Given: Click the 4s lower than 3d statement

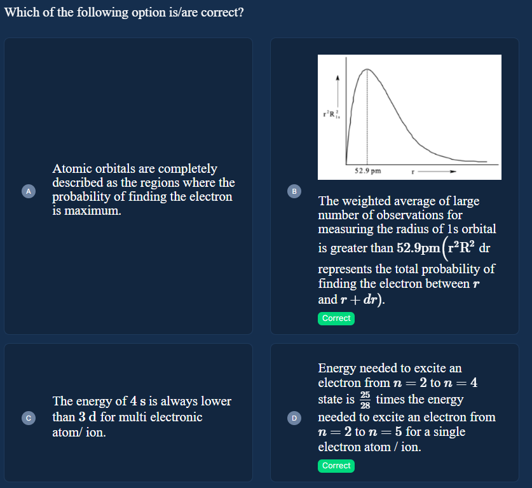Looking at the screenshot, I should click(x=142, y=416).
